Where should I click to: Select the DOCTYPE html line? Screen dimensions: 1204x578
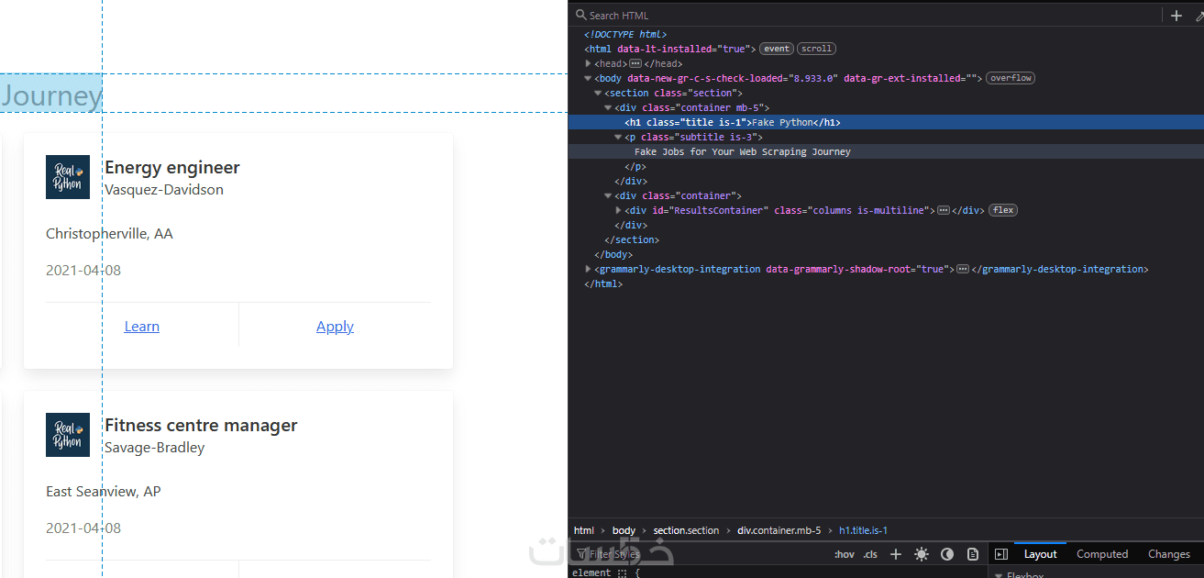(x=625, y=34)
